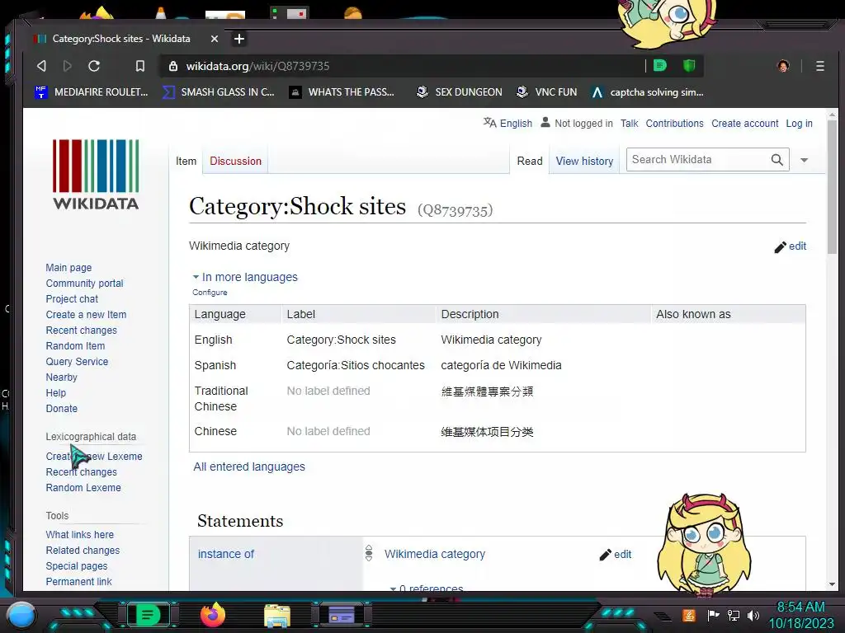Open the Nearby sidebar link

pos(61,377)
